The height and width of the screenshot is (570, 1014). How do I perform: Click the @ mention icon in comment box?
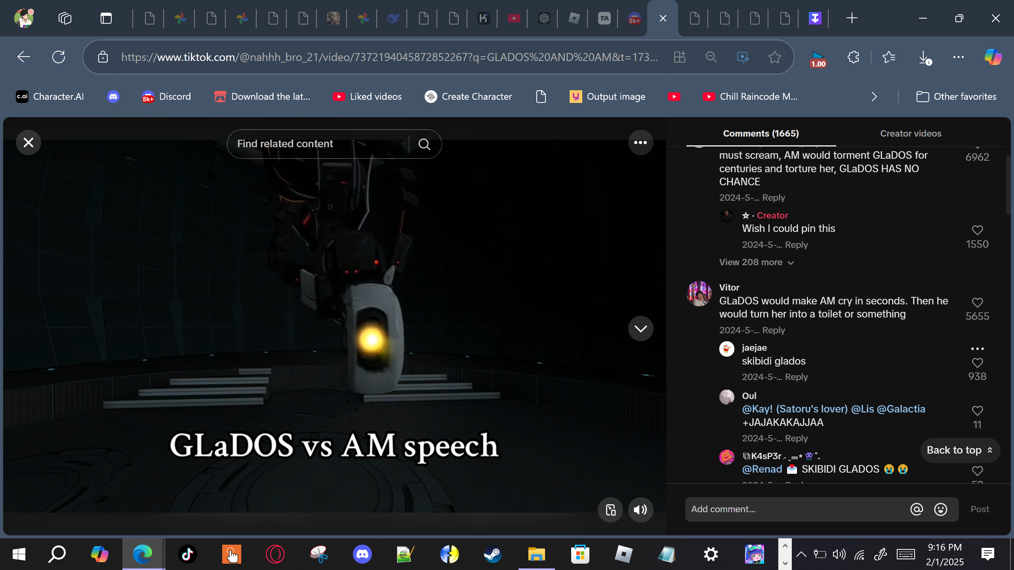(916, 509)
